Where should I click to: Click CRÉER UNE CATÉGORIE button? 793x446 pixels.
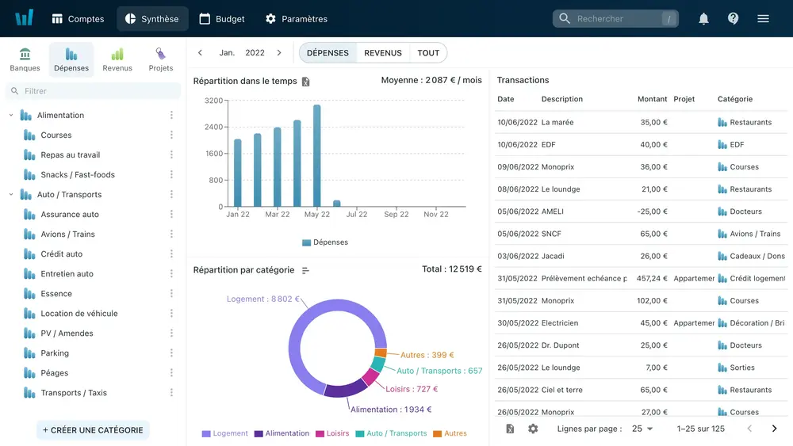point(93,430)
